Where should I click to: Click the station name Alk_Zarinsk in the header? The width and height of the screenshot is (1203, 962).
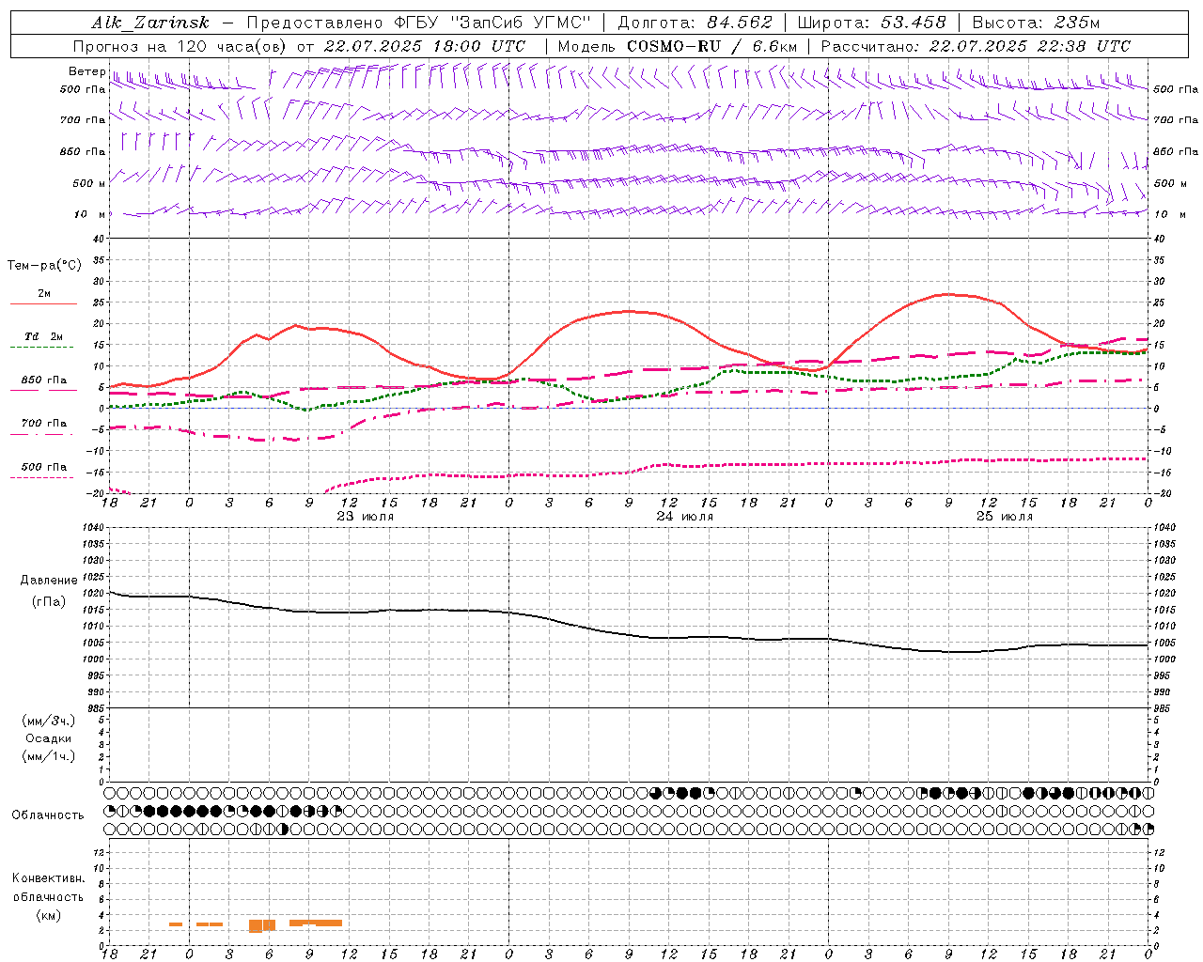(150, 23)
